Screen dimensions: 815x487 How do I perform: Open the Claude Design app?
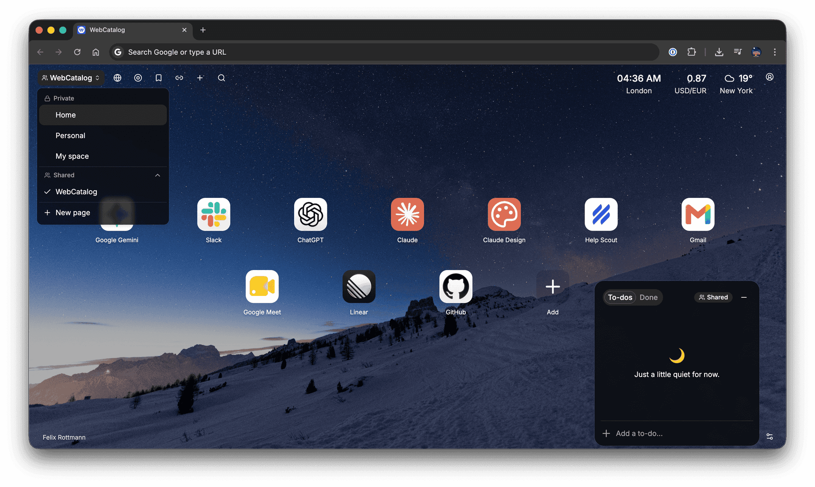(x=504, y=214)
